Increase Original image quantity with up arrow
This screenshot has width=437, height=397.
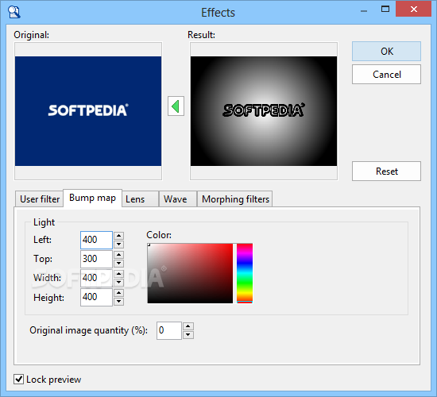(188, 326)
